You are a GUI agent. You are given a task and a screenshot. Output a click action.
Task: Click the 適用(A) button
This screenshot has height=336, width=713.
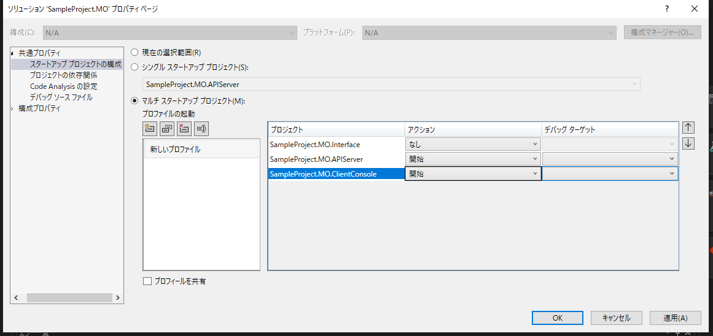676,318
